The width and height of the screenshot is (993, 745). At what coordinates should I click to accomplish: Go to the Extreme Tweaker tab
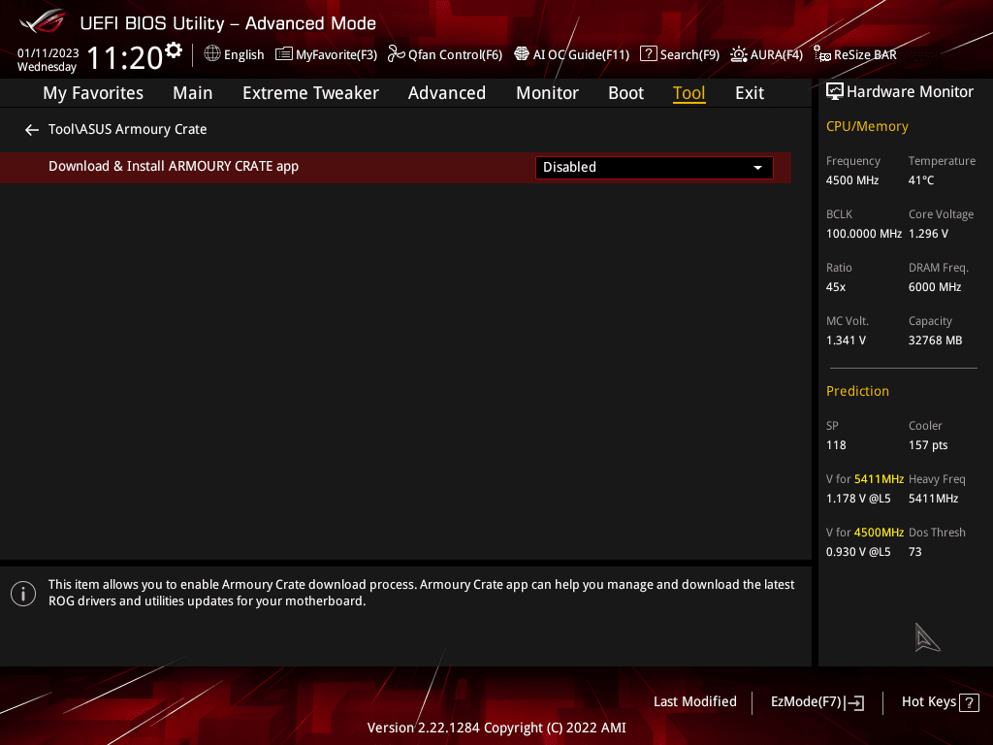310,93
